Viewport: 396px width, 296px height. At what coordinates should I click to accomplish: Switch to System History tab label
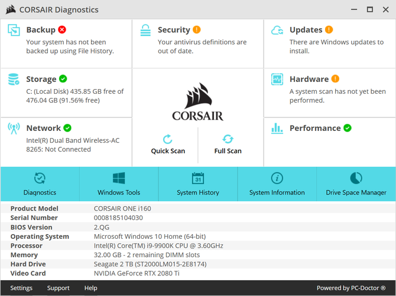point(198,192)
